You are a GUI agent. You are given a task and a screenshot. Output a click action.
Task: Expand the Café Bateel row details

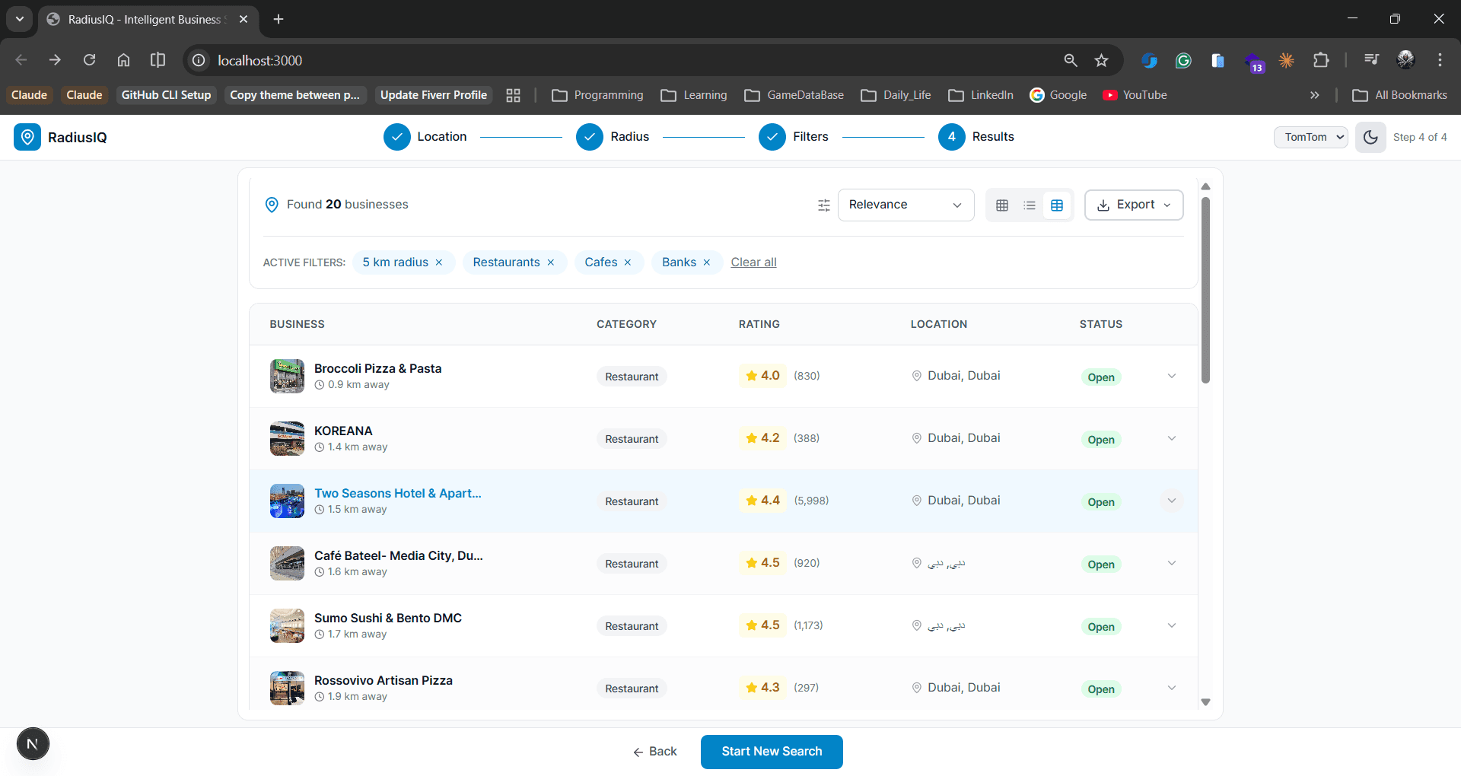1172,563
